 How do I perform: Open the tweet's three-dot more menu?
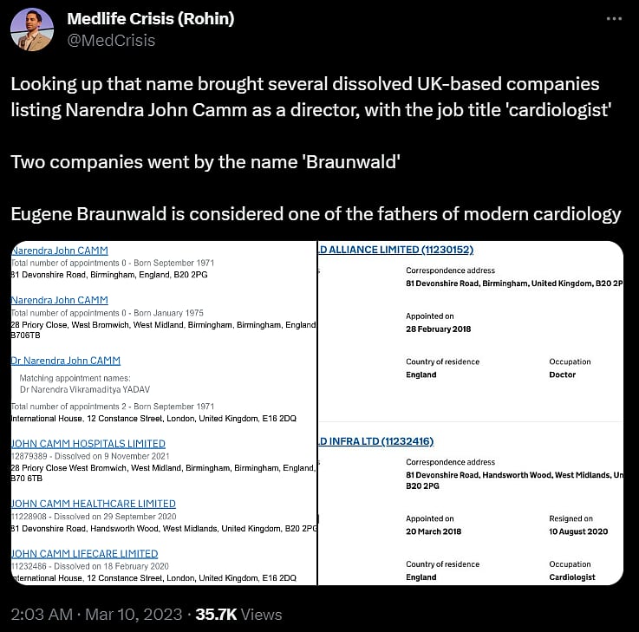point(616,18)
